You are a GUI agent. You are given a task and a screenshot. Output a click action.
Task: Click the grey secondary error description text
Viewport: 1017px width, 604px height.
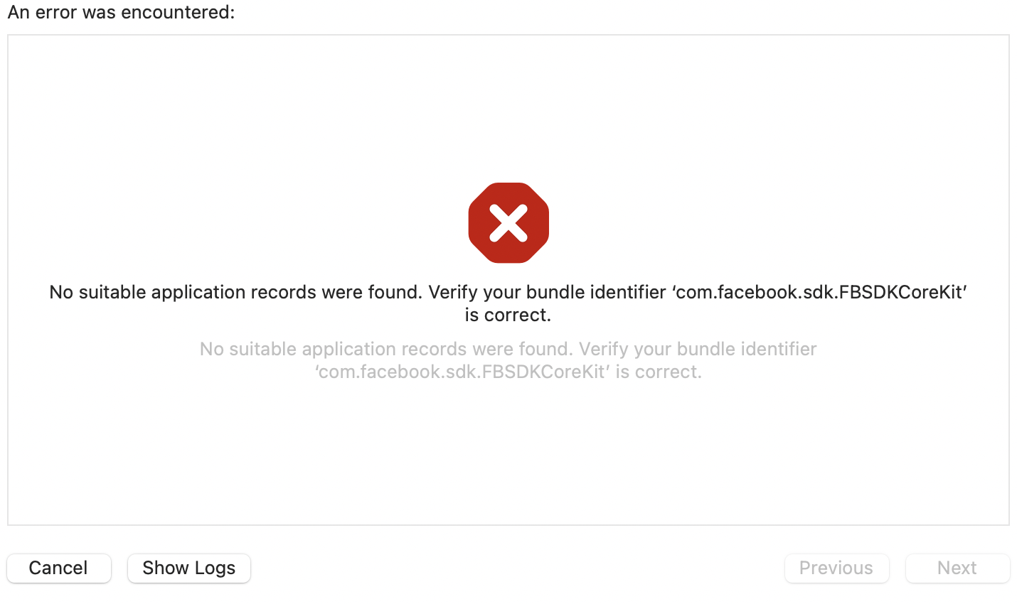coord(508,360)
